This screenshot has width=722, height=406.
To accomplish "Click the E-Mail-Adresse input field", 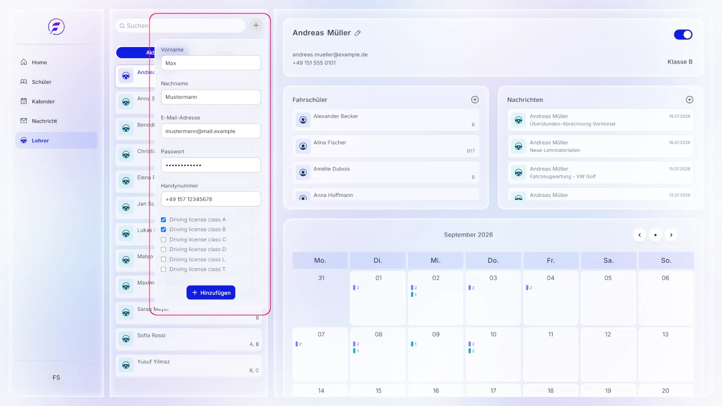I will coord(211,131).
